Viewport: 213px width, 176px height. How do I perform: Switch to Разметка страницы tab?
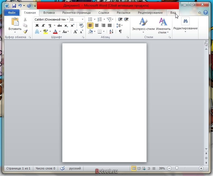point(76,13)
